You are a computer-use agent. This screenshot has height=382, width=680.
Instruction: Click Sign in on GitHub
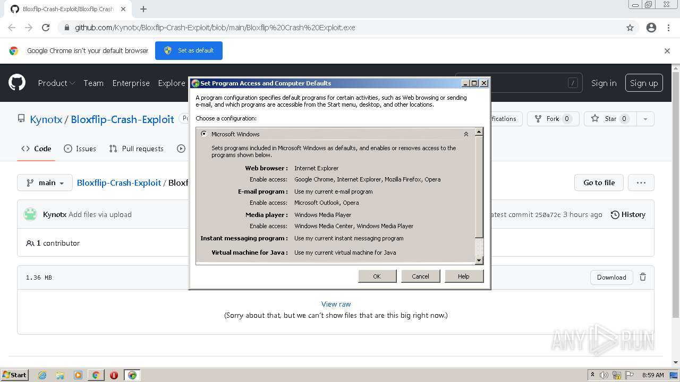click(604, 83)
